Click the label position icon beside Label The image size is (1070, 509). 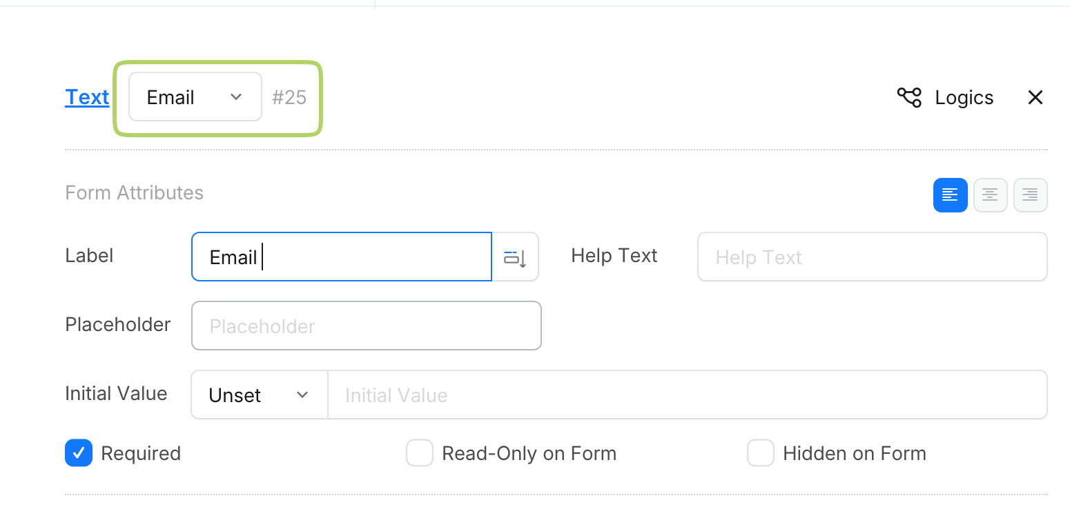click(515, 257)
